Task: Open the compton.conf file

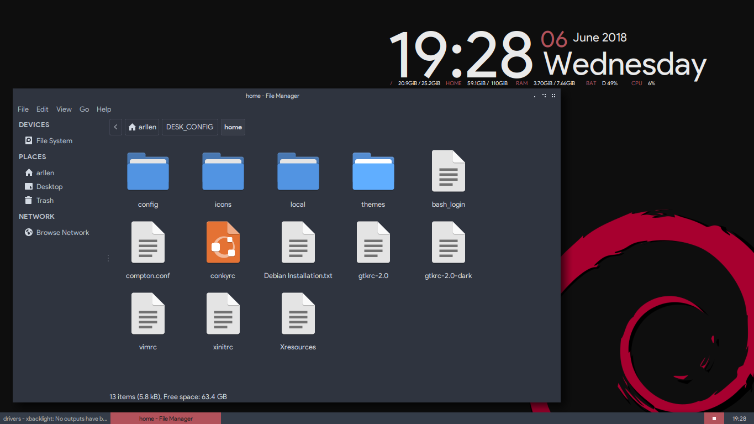Action: (x=147, y=242)
